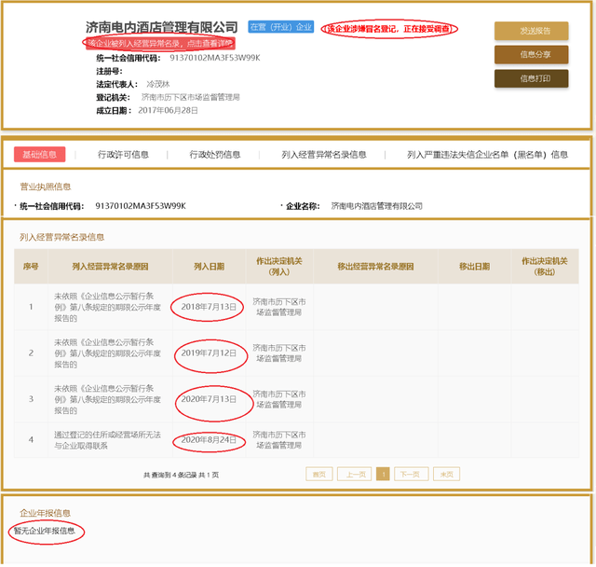Click the 移出日期 column header
Image resolution: width=596 pixels, height=567 pixels.
coord(474,267)
